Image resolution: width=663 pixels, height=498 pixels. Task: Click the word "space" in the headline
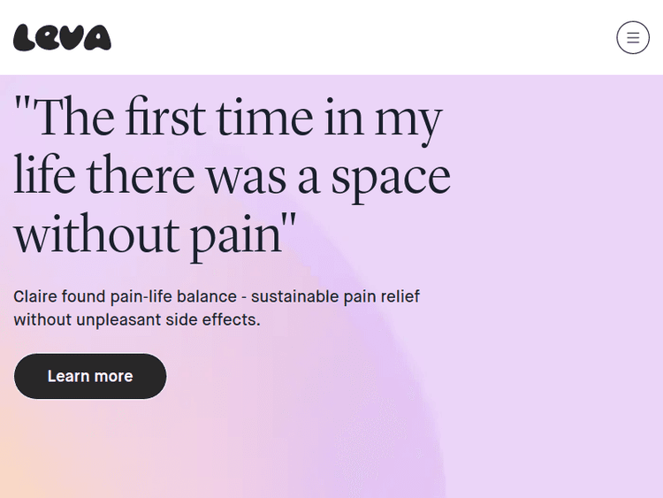tap(390, 177)
